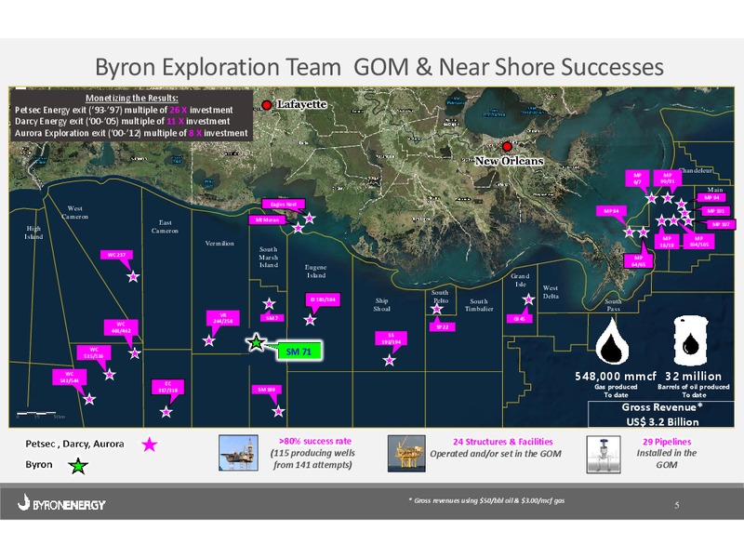The width and height of the screenshot is (744, 558).
Task: Click the MP 101 callout label
Action: [715, 211]
